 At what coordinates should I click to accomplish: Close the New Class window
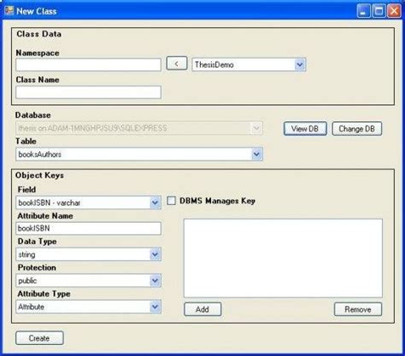(394, 11)
